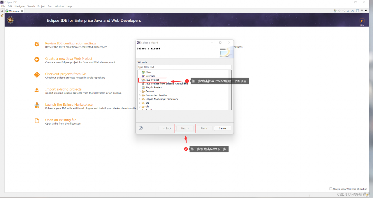The width and height of the screenshot is (373, 198).
Task: Select Java Project in the wizards list
Action: tap(152, 80)
